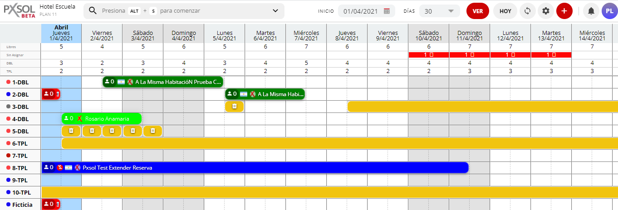
Task: Expand the search bar dropdown chevron
Action: [275, 11]
